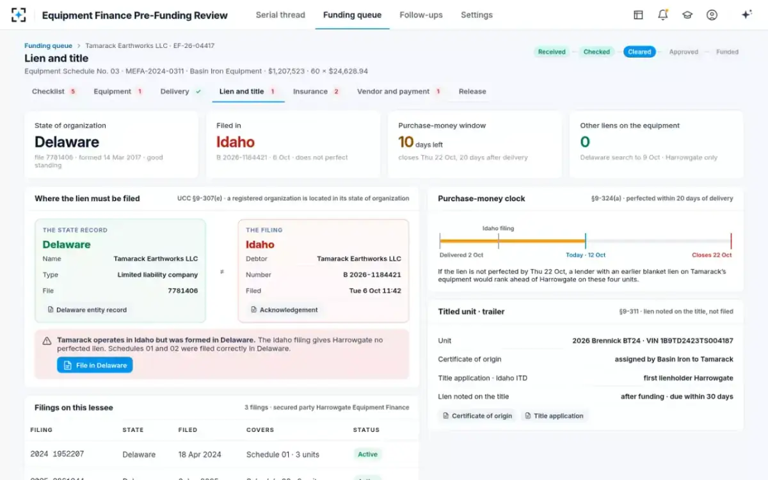768x480 pixels.
Task: Click the File in Delaware button
Action: (95, 365)
